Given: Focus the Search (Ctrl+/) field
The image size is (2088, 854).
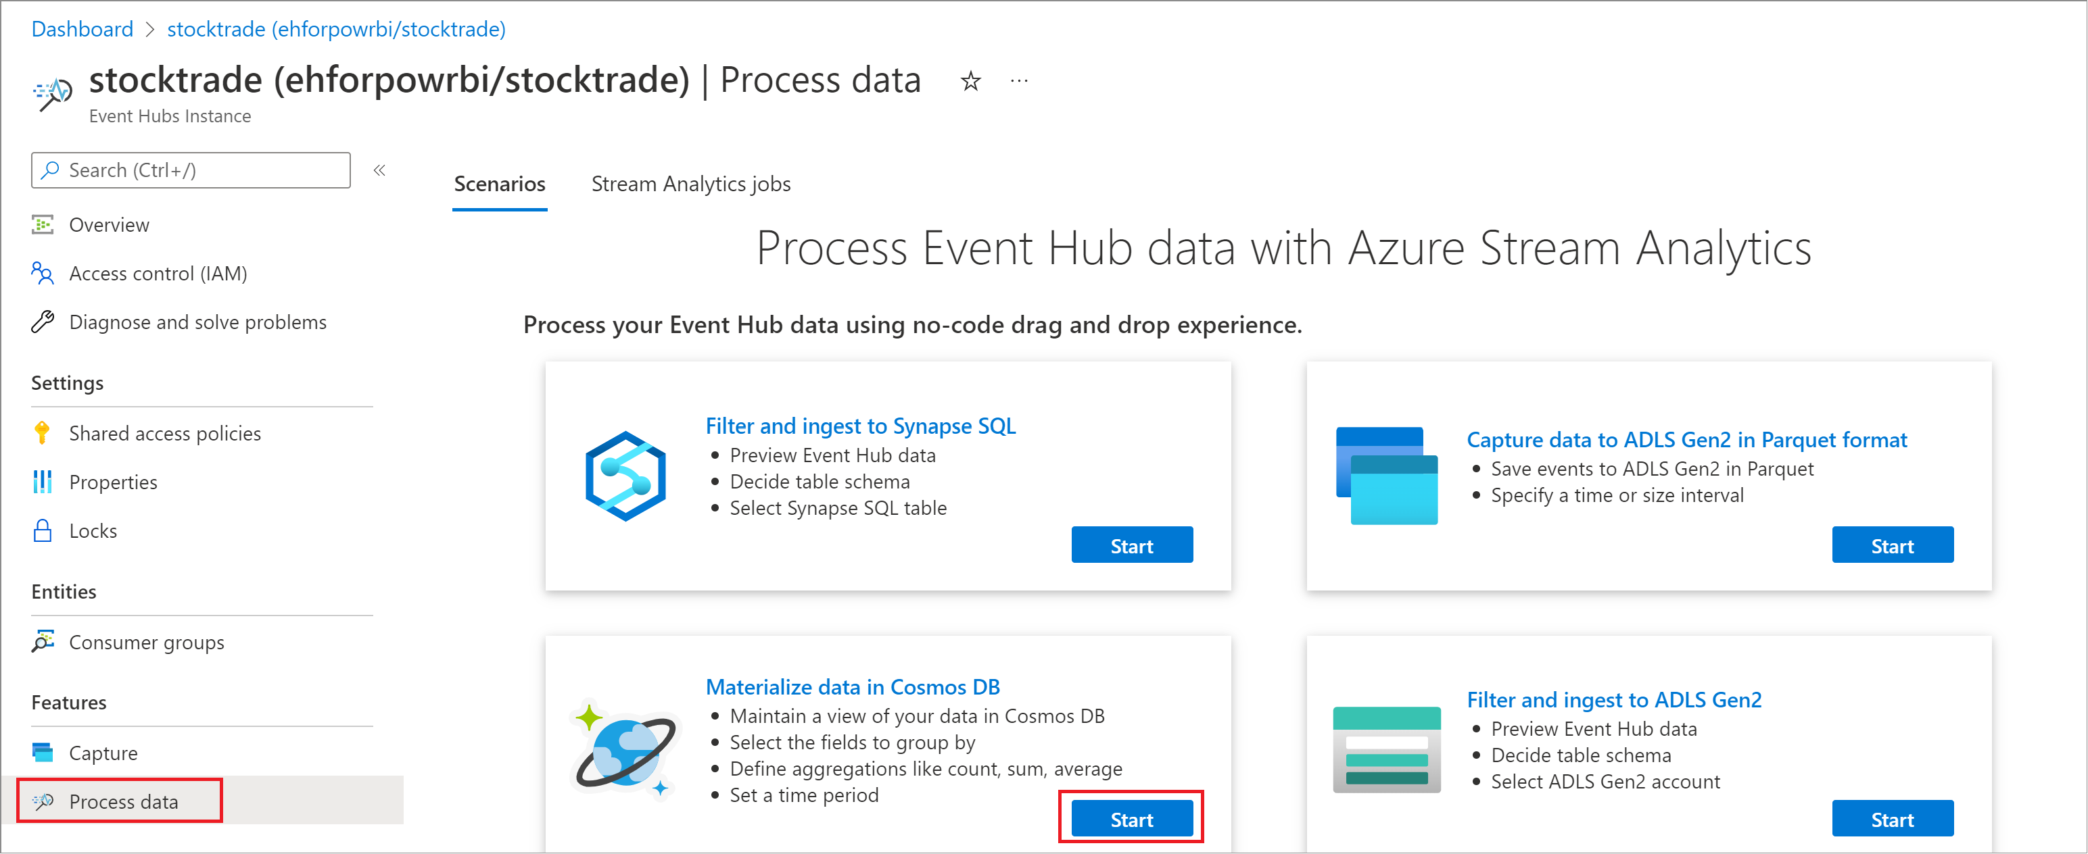Looking at the screenshot, I should 191,170.
